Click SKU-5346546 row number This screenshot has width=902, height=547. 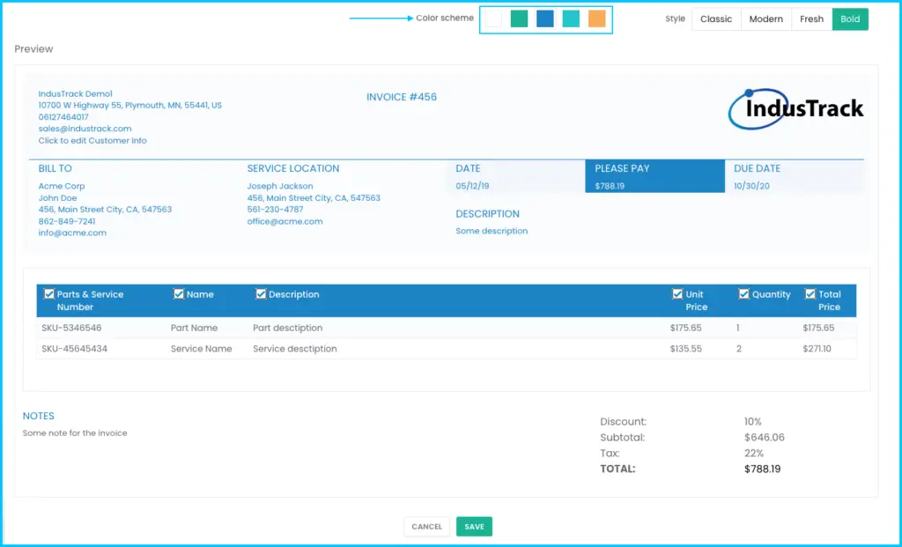tap(71, 328)
